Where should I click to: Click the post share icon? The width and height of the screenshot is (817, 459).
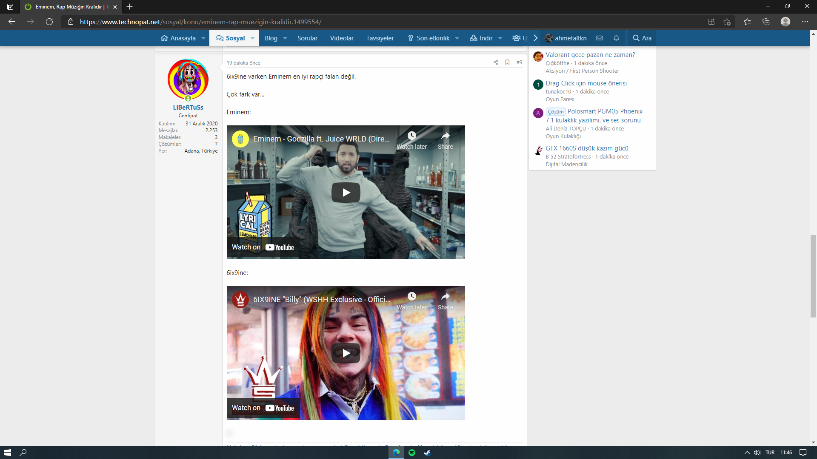[x=496, y=62]
